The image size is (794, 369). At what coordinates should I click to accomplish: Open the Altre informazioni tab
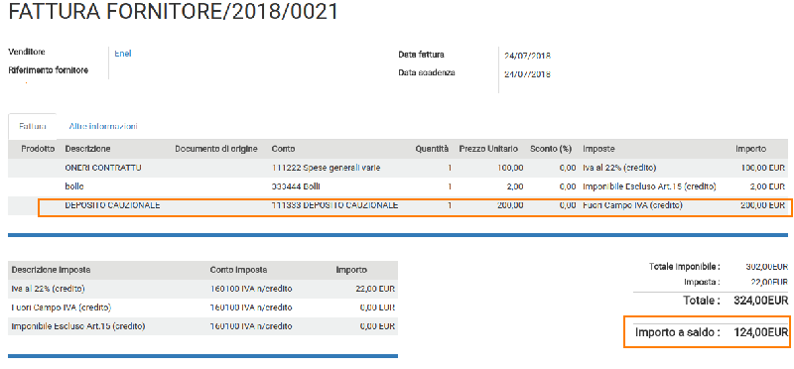(103, 127)
